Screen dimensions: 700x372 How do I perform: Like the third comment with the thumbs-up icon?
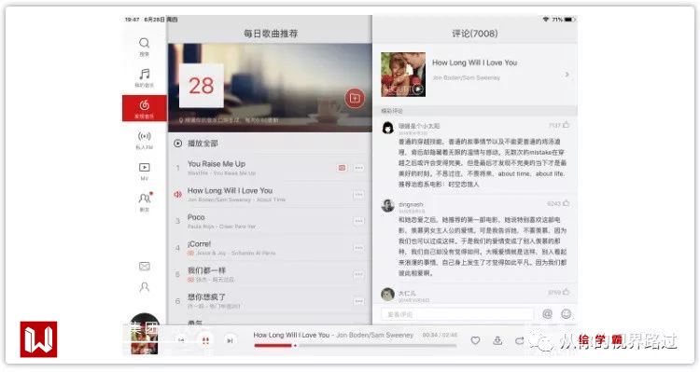pyautogui.click(x=567, y=292)
